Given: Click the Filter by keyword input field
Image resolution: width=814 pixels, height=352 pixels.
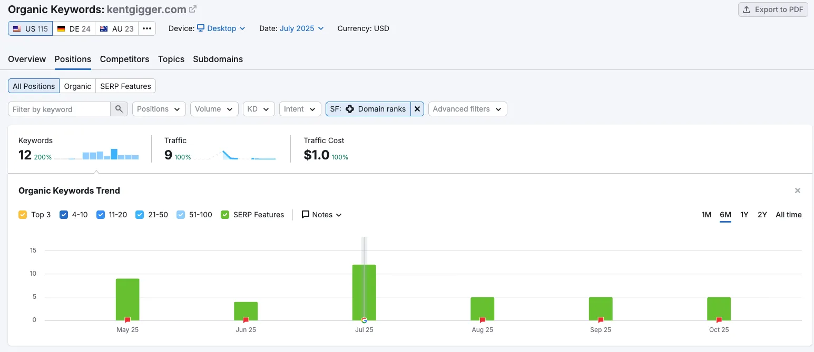Looking at the screenshot, I should point(59,109).
